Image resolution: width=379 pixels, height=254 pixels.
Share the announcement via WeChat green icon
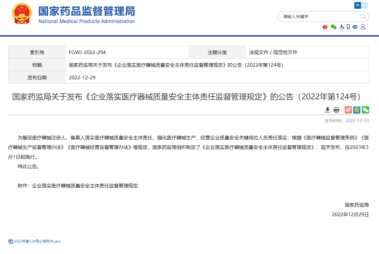(365, 110)
